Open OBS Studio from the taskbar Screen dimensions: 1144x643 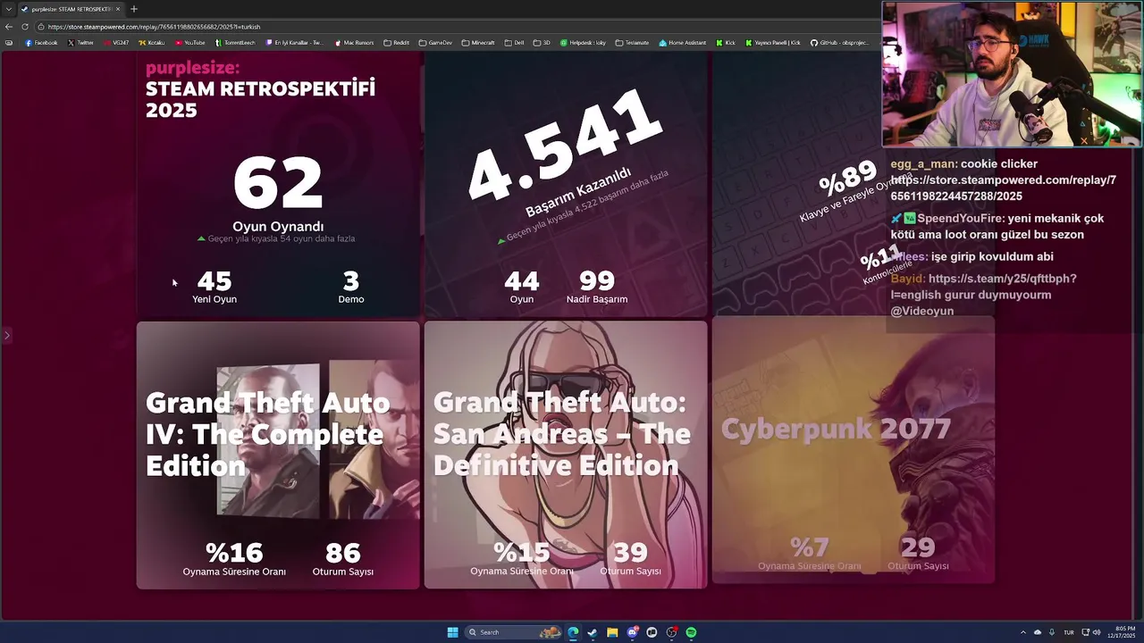[x=672, y=632]
